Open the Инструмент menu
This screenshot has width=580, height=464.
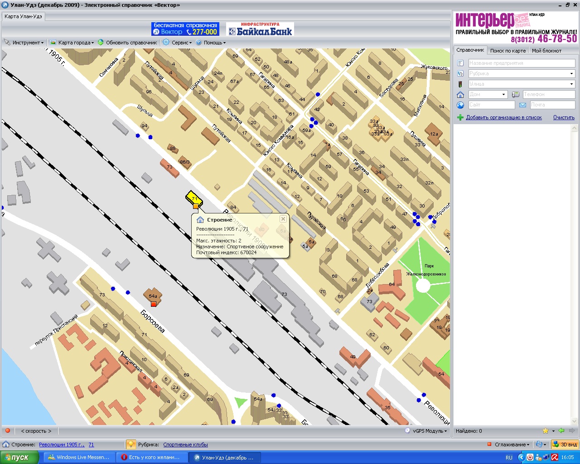pyautogui.click(x=24, y=43)
